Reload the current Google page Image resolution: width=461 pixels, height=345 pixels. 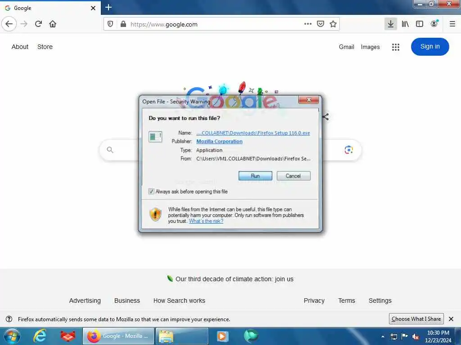pyautogui.click(x=38, y=24)
